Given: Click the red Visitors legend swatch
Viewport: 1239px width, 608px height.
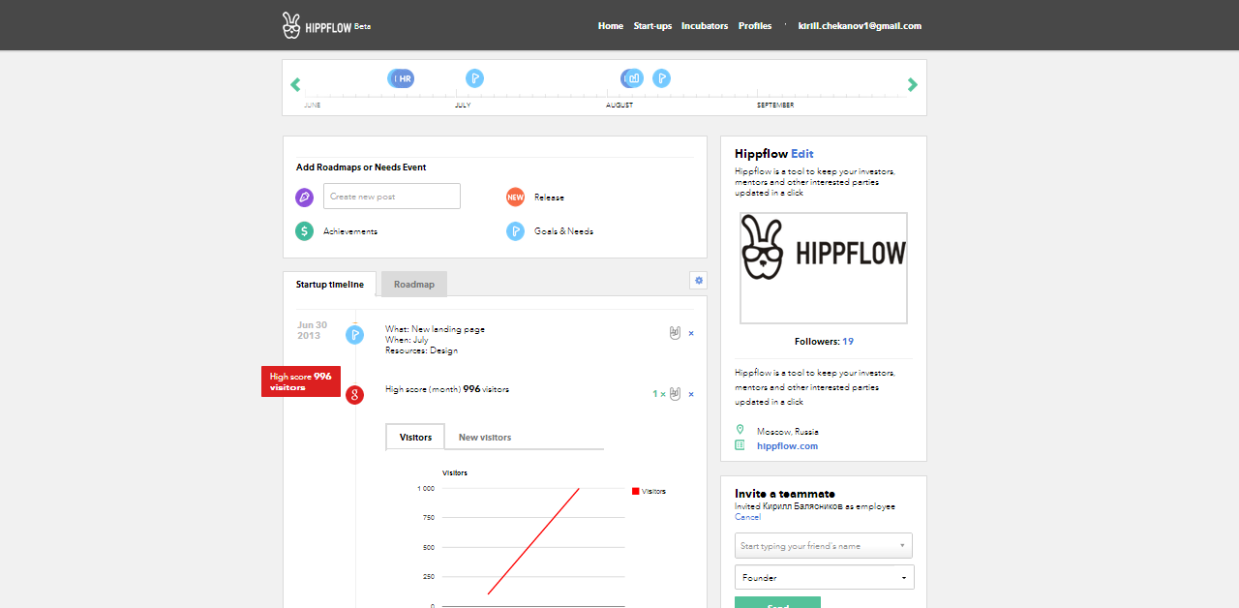Looking at the screenshot, I should click(635, 491).
